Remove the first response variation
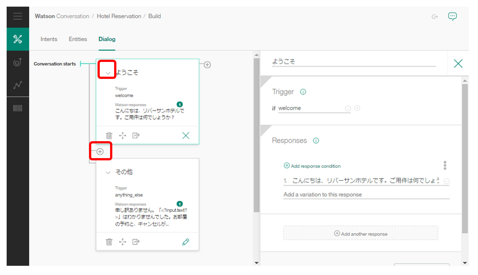Screen dimensions: 478x275 pos(447,181)
